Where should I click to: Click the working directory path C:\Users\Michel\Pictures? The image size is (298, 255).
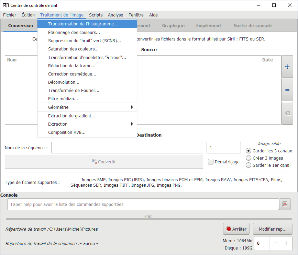(x=73, y=229)
